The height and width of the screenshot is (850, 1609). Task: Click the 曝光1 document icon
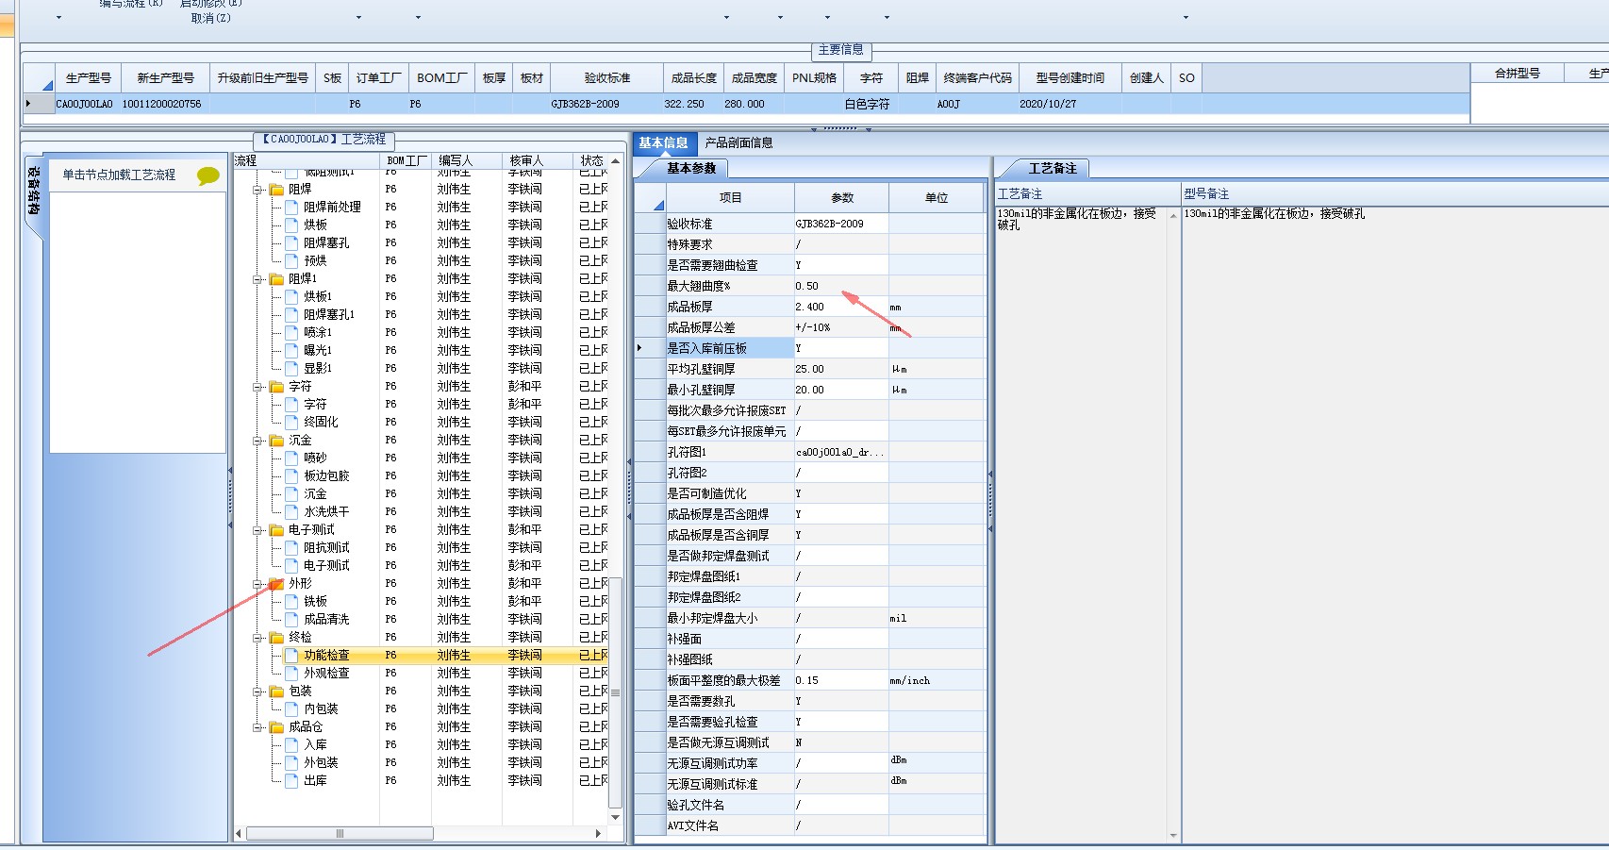[x=292, y=351]
